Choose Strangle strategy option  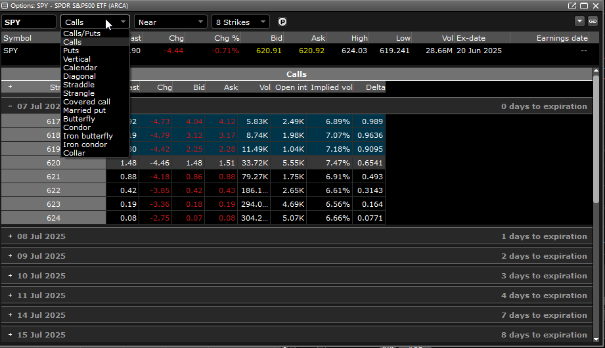pyautogui.click(x=95, y=93)
